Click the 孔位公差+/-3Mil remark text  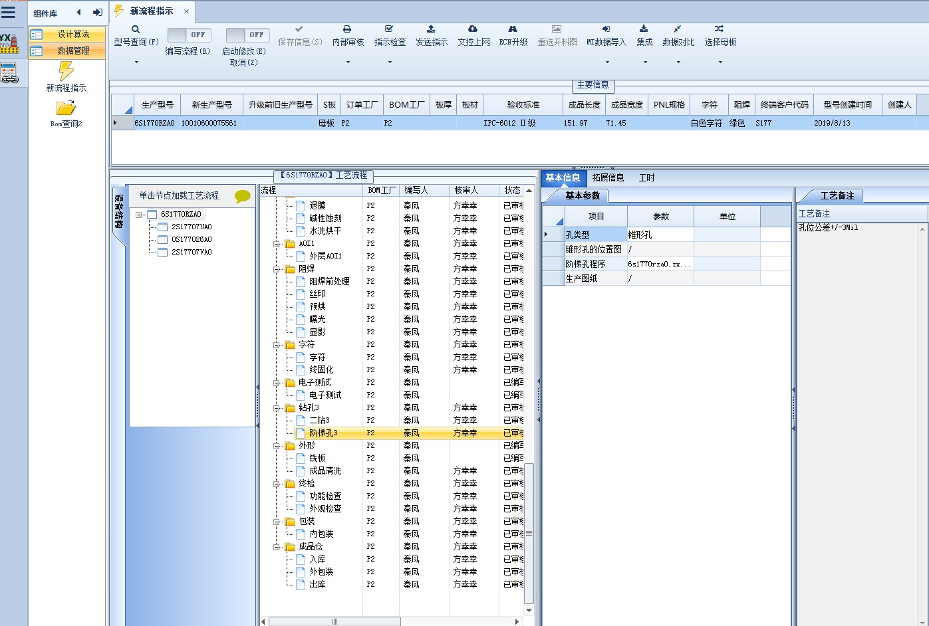point(828,227)
